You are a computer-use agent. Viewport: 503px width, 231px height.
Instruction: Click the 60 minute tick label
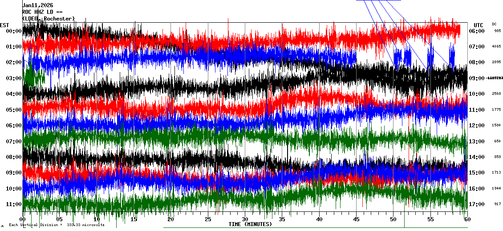[466, 219]
